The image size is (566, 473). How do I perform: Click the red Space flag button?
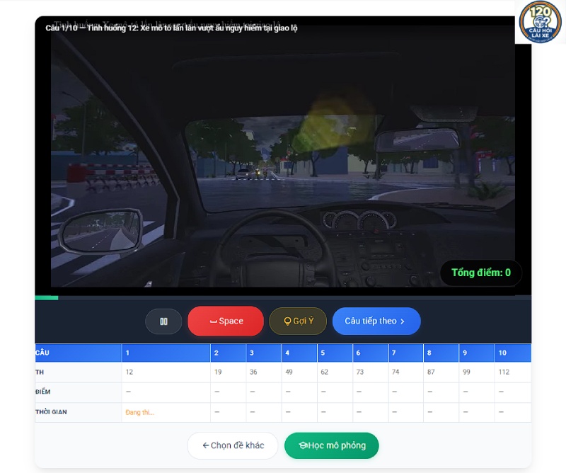point(226,321)
